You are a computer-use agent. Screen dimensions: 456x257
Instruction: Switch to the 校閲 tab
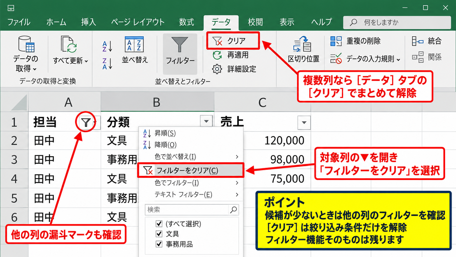coord(255,22)
